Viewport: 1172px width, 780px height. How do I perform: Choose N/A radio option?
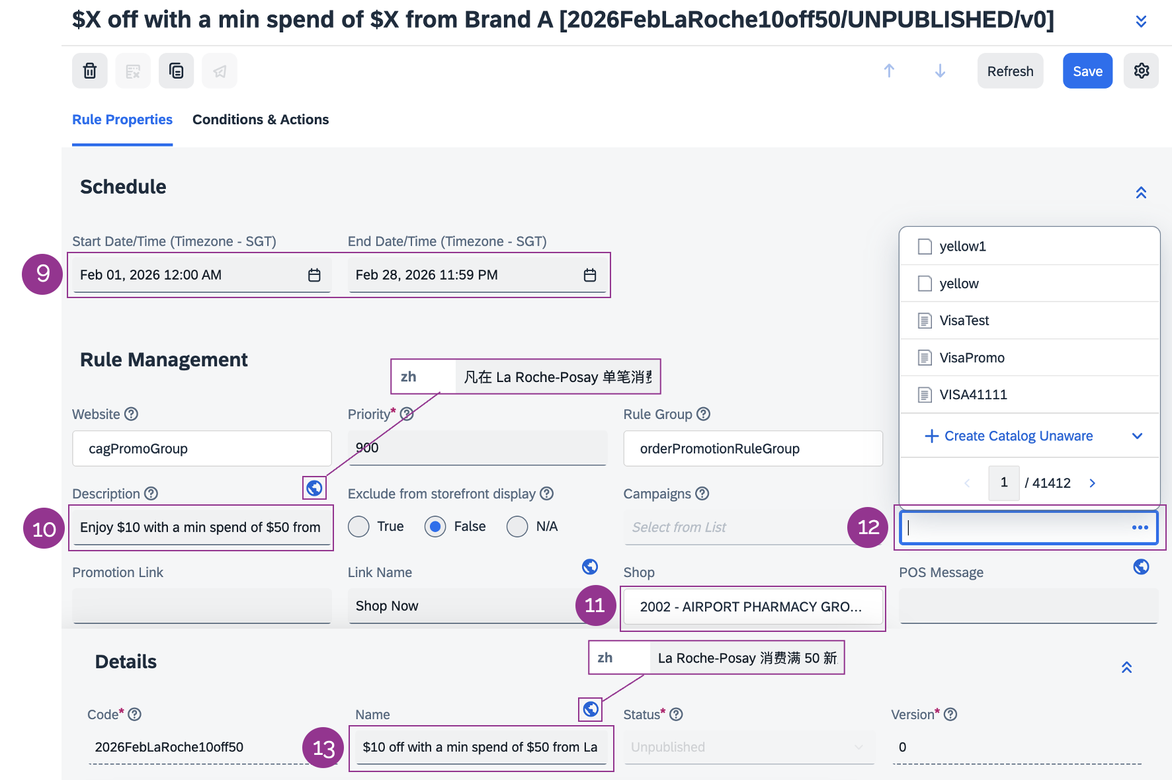(x=517, y=527)
